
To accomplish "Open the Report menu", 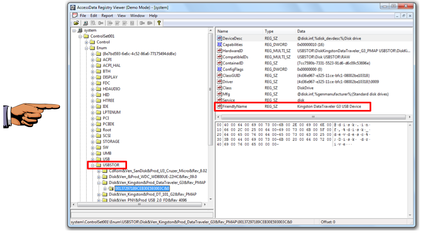I will [x=107, y=16].
